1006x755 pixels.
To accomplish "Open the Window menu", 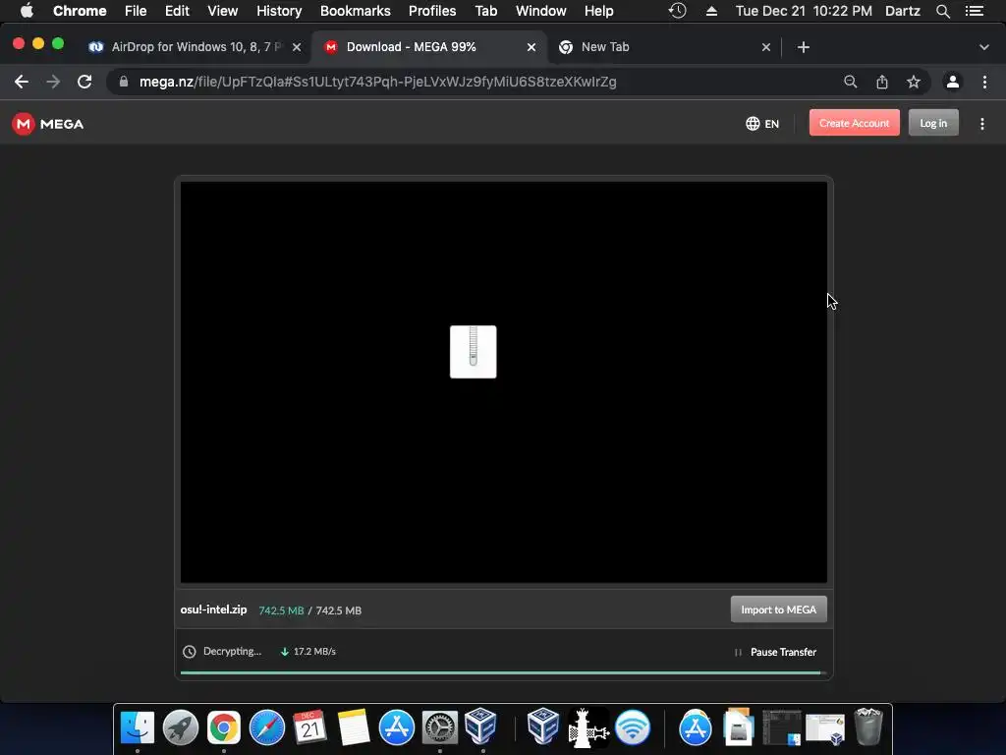I will [x=541, y=11].
